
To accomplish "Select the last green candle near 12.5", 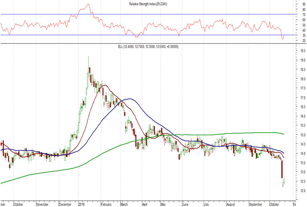I will click(x=284, y=181).
